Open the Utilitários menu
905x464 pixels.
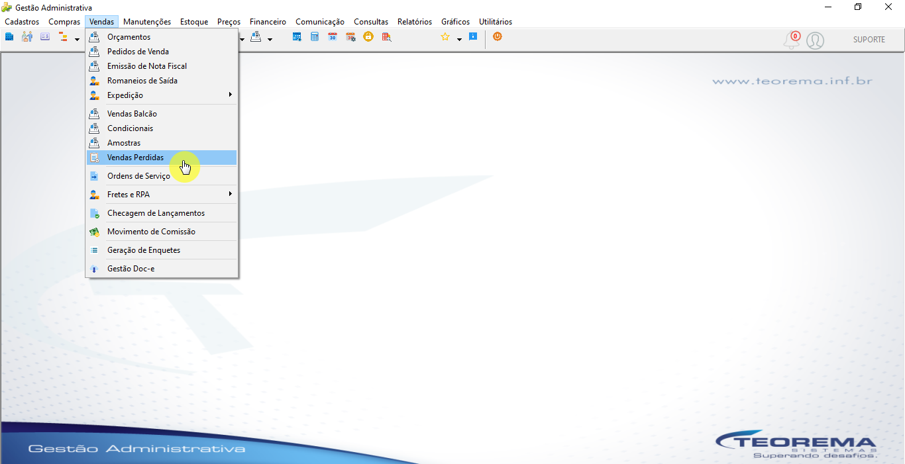tap(496, 22)
